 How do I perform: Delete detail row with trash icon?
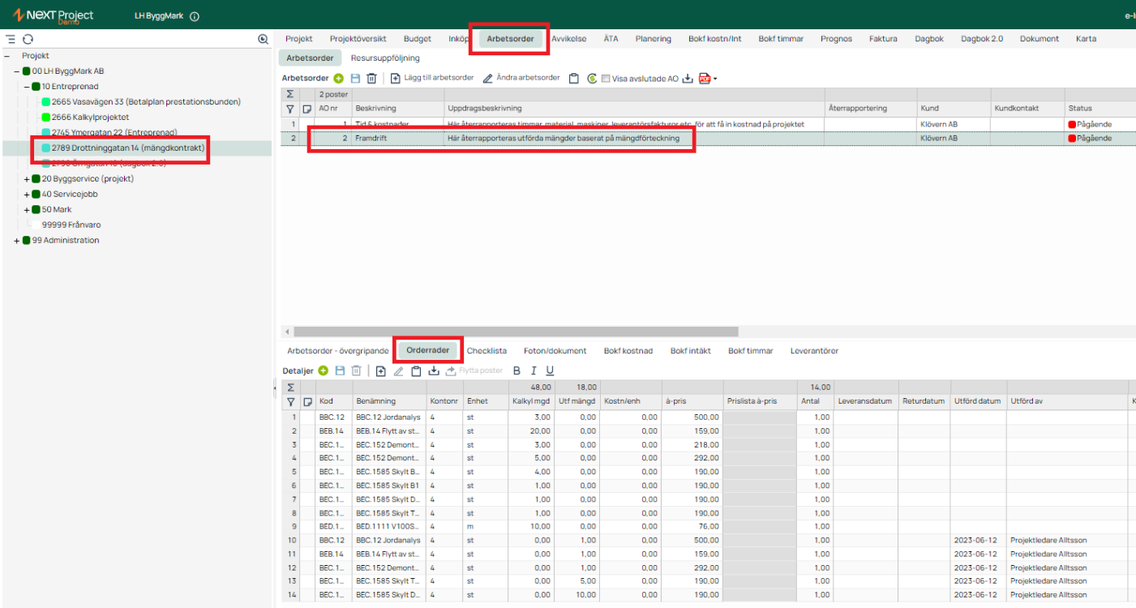[356, 370]
